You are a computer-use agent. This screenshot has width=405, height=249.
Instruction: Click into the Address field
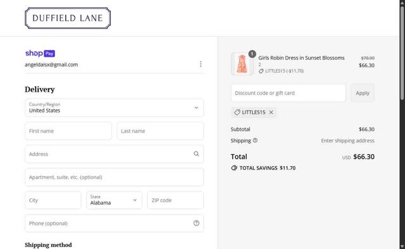click(x=115, y=154)
